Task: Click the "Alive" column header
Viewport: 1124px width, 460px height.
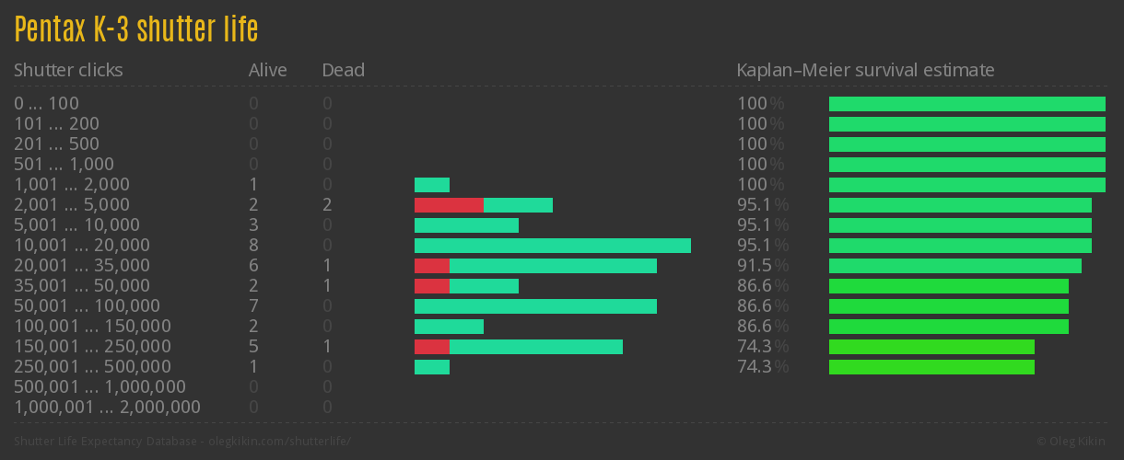Action: 267,70
